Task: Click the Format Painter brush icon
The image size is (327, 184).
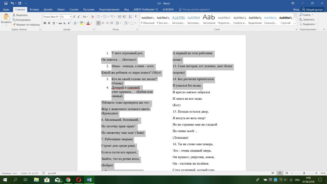Action: (14, 24)
